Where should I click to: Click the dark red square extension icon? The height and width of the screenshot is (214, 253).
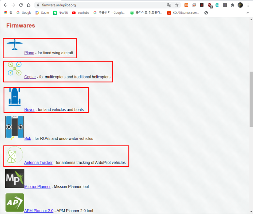(202, 5)
